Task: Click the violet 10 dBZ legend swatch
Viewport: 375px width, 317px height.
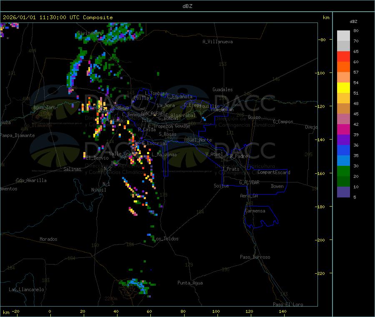Action: pyautogui.click(x=343, y=192)
